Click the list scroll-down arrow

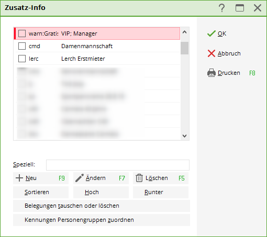click(184, 136)
